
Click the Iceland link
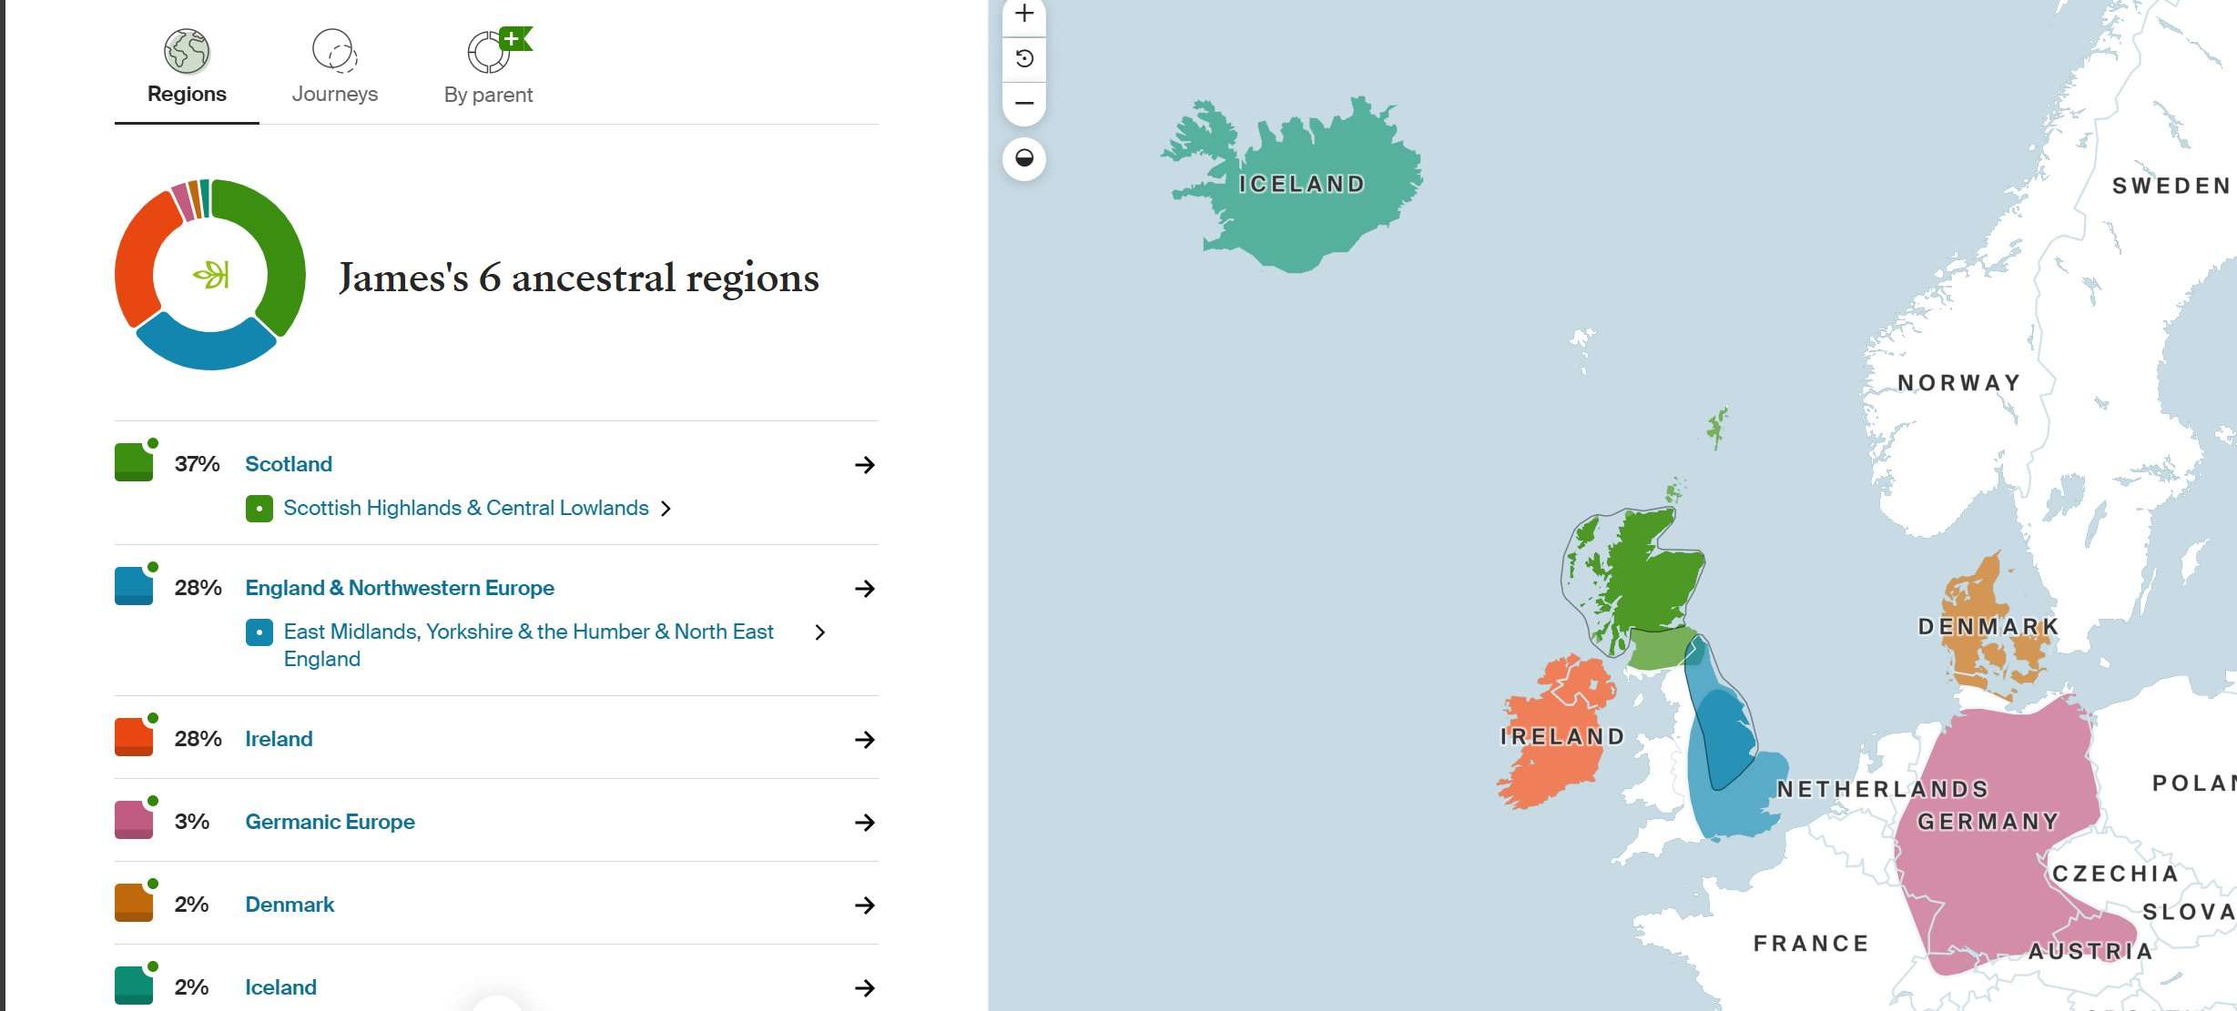(280, 987)
